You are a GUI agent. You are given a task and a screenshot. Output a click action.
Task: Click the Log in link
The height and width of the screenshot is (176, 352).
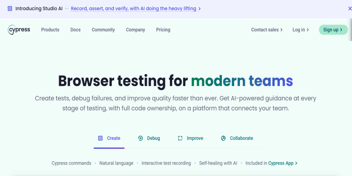click(x=300, y=30)
